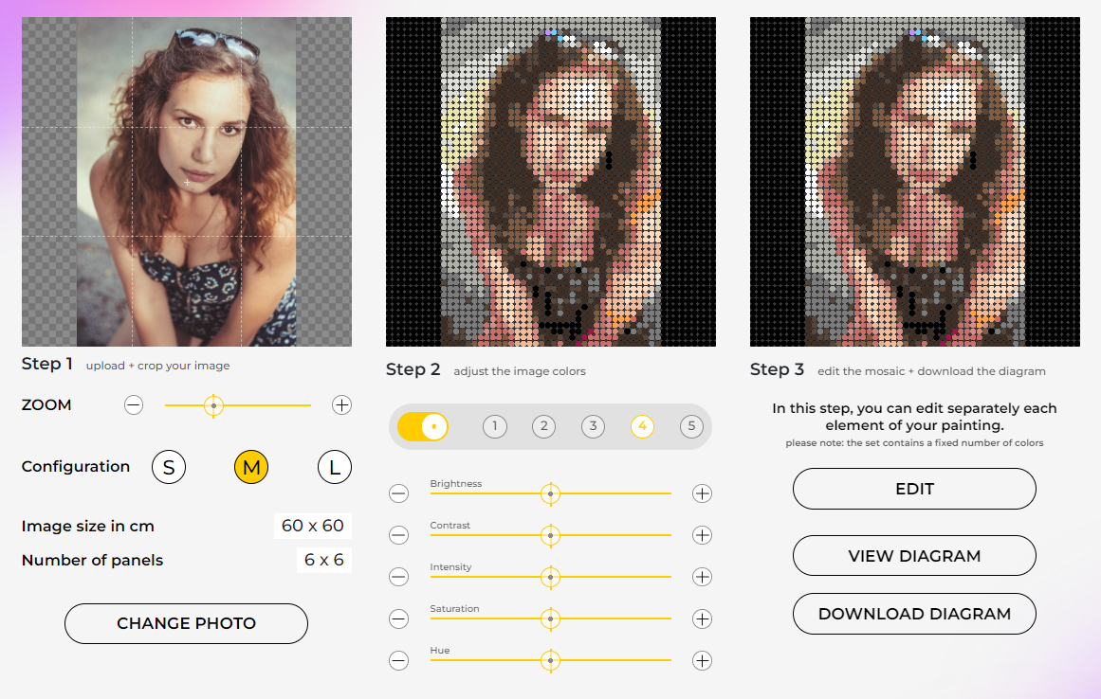This screenshot has height=699, width=1101.
Task: Increase Hue with its plus icon
Action: click(x=702, y=660)
